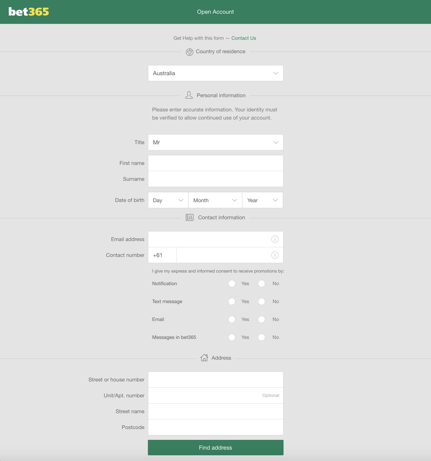The height and width of the screenshot is (461, 431).
Task: Open the Contact Us help link
Action: click(x=244, y=38)
